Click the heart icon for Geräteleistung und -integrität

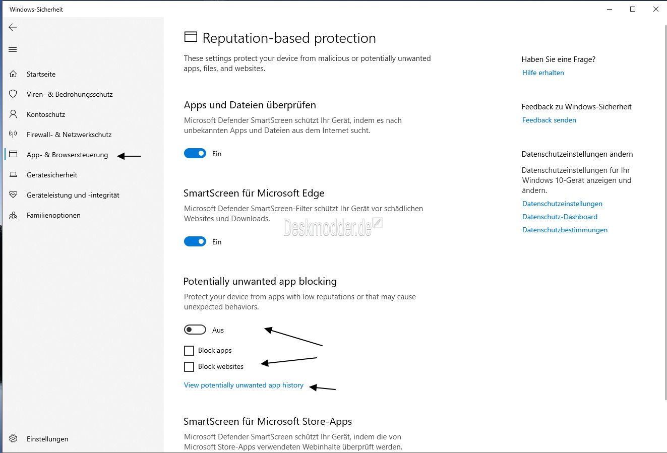(x=13, y=195)
